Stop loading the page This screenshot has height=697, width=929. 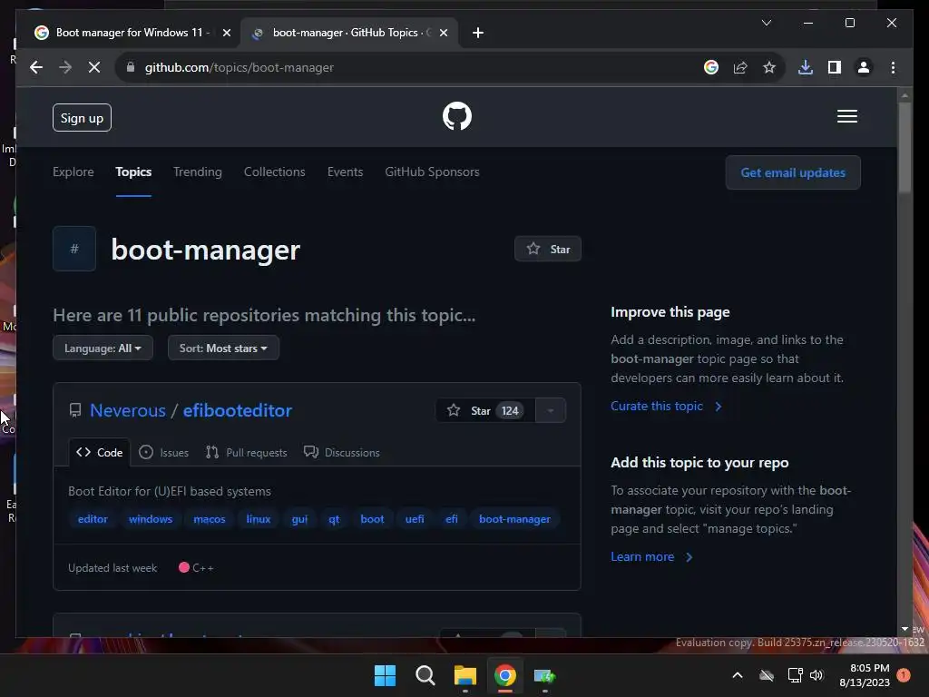(94, 67)
